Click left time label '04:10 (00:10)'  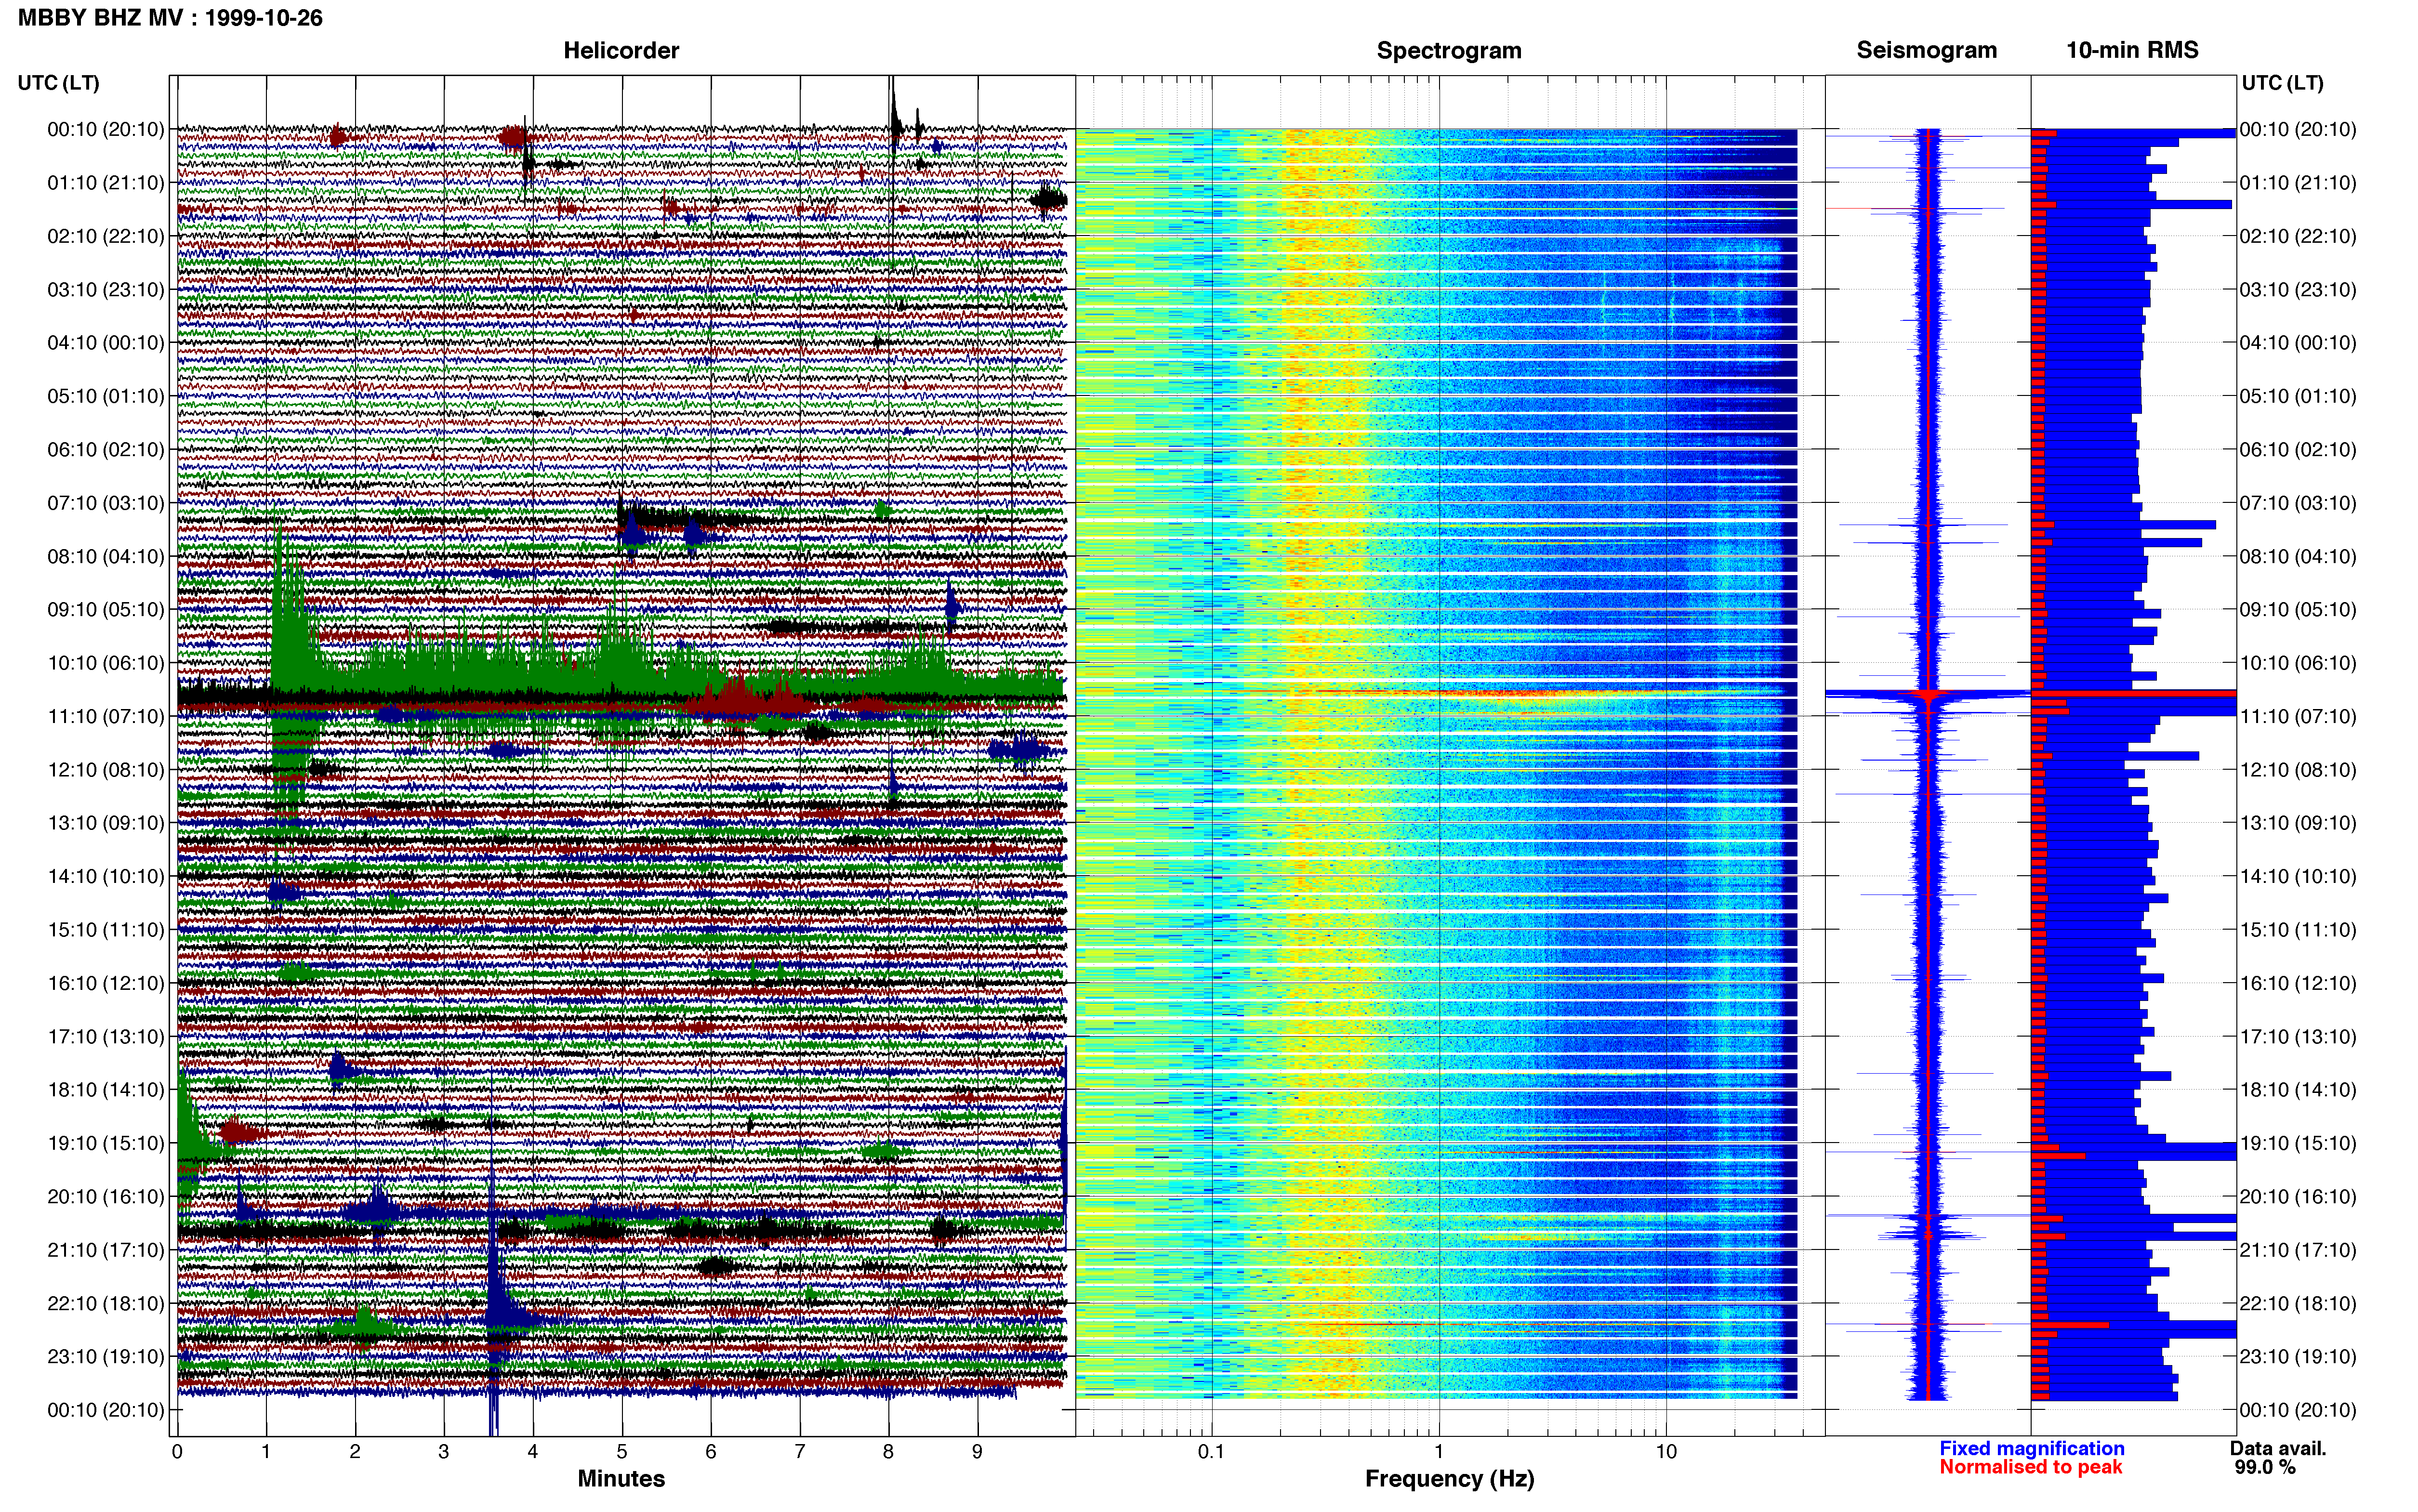(x=106, y=342)
